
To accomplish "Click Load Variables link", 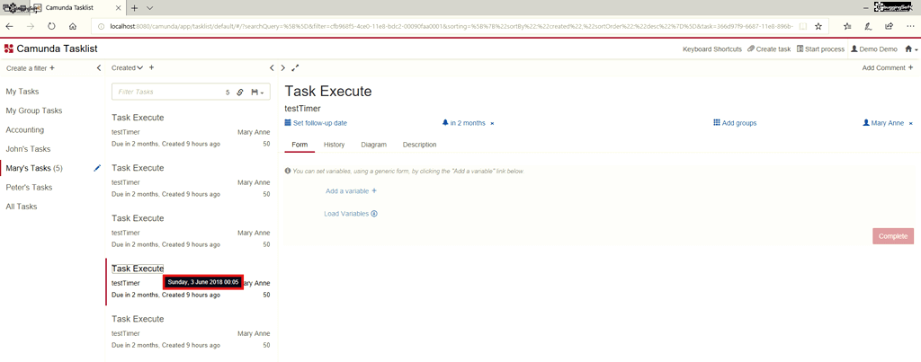I will pyautogui.click(x=351, y=214).
